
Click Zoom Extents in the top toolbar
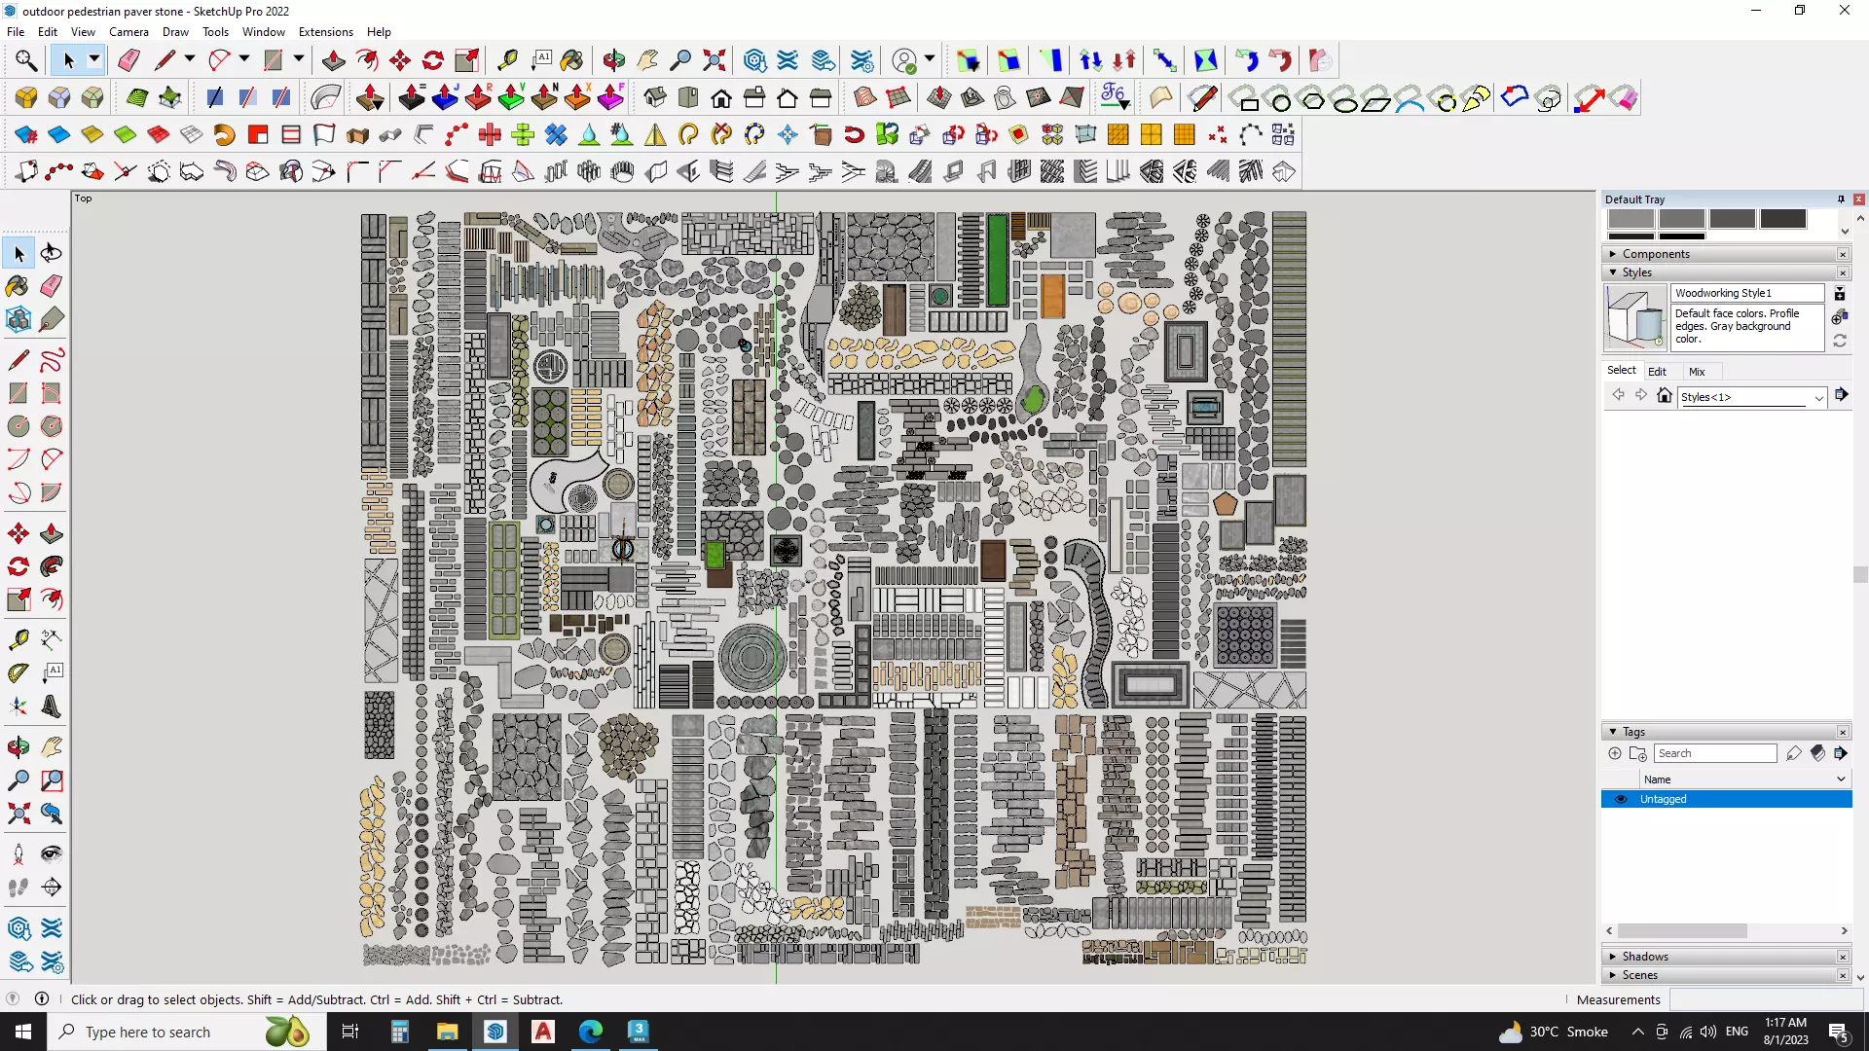point(714,60)
